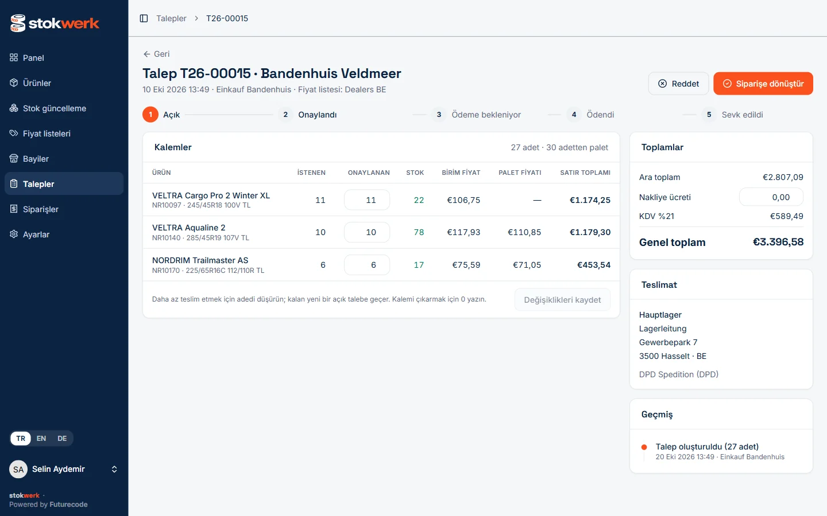
Task: Switch language to EN
Action: tap(41, 439)
